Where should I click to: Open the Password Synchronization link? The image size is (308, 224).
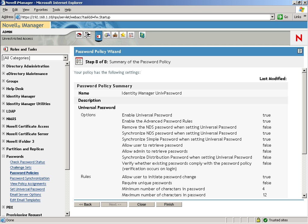29,178
